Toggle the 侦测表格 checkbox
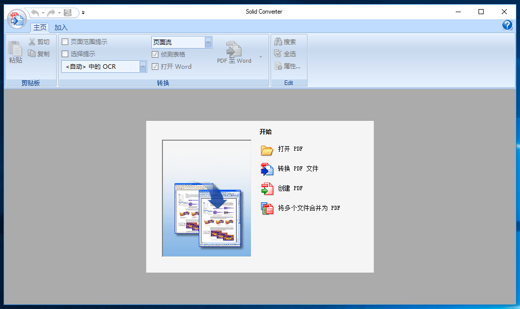 pos(155,54)
